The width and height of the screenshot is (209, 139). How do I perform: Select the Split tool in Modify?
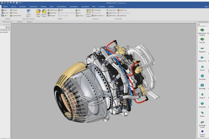[61, 10]
